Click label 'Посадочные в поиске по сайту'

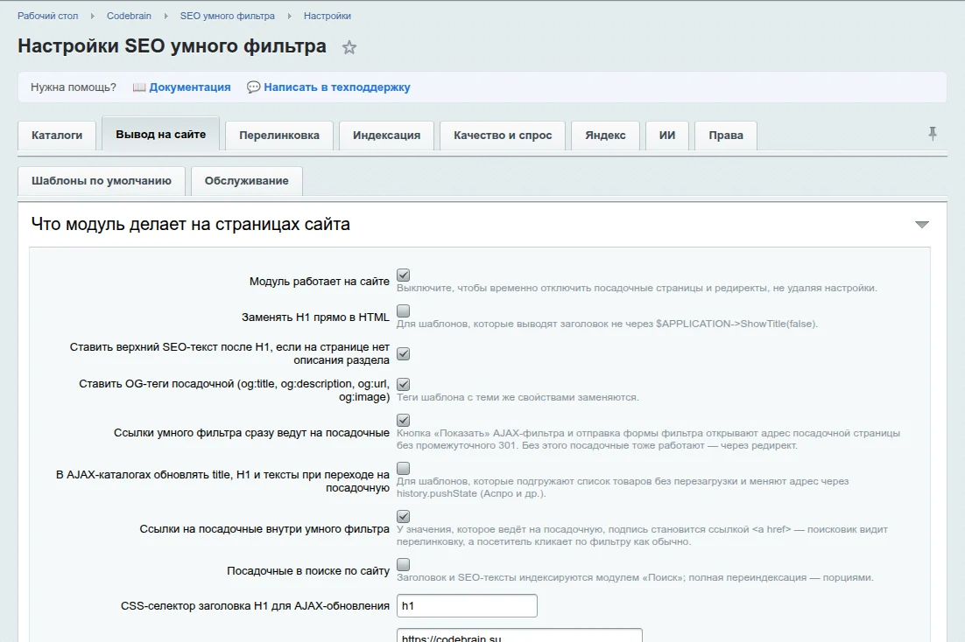coord(308,571)
